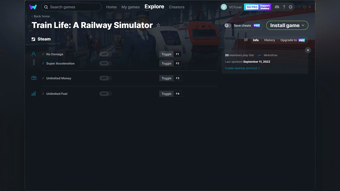Click Toggle button for No Damage
Viewport: 340px width, 191px height.
click(167, 54)
